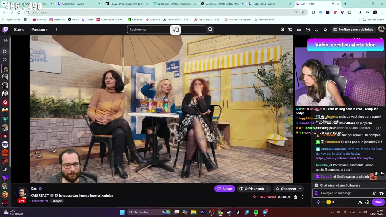The height and width of the screenshot is (217, 386).
Task: Open the Parcourir browse tab
Action: click(x=40, y=30)
